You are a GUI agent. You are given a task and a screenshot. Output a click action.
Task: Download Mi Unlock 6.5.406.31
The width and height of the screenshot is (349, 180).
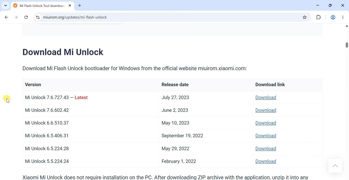click(x=266, y=136)
